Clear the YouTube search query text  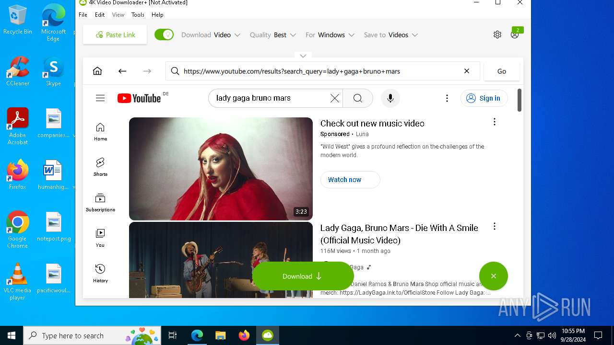pyautogui.click(x=335, y=98)
